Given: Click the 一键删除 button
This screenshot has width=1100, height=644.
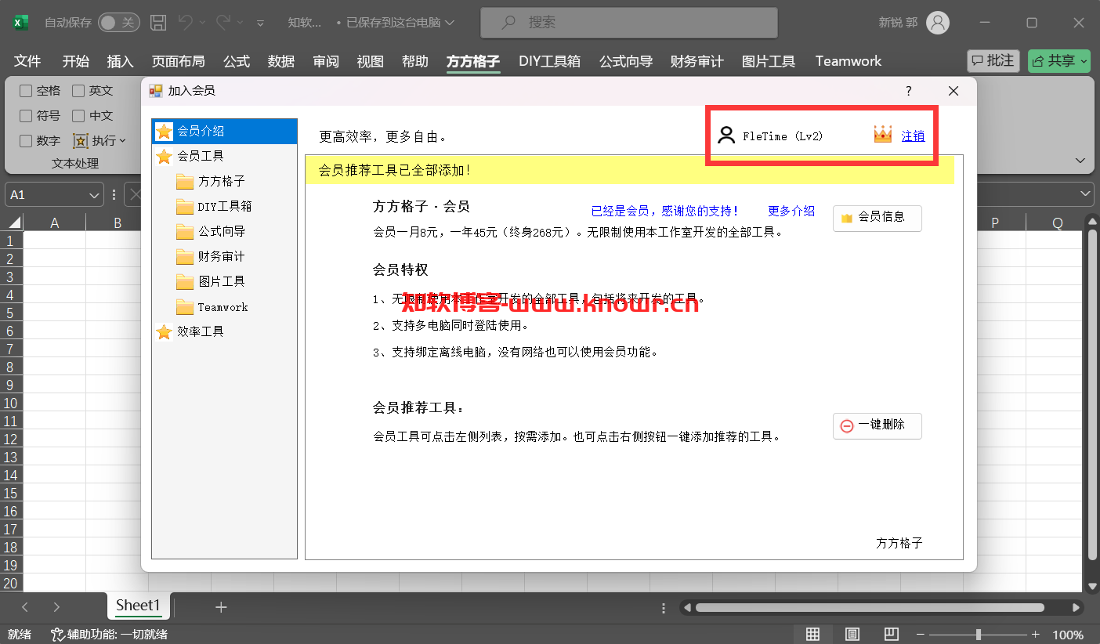Looking at the screenshot, I should [877, 425].
